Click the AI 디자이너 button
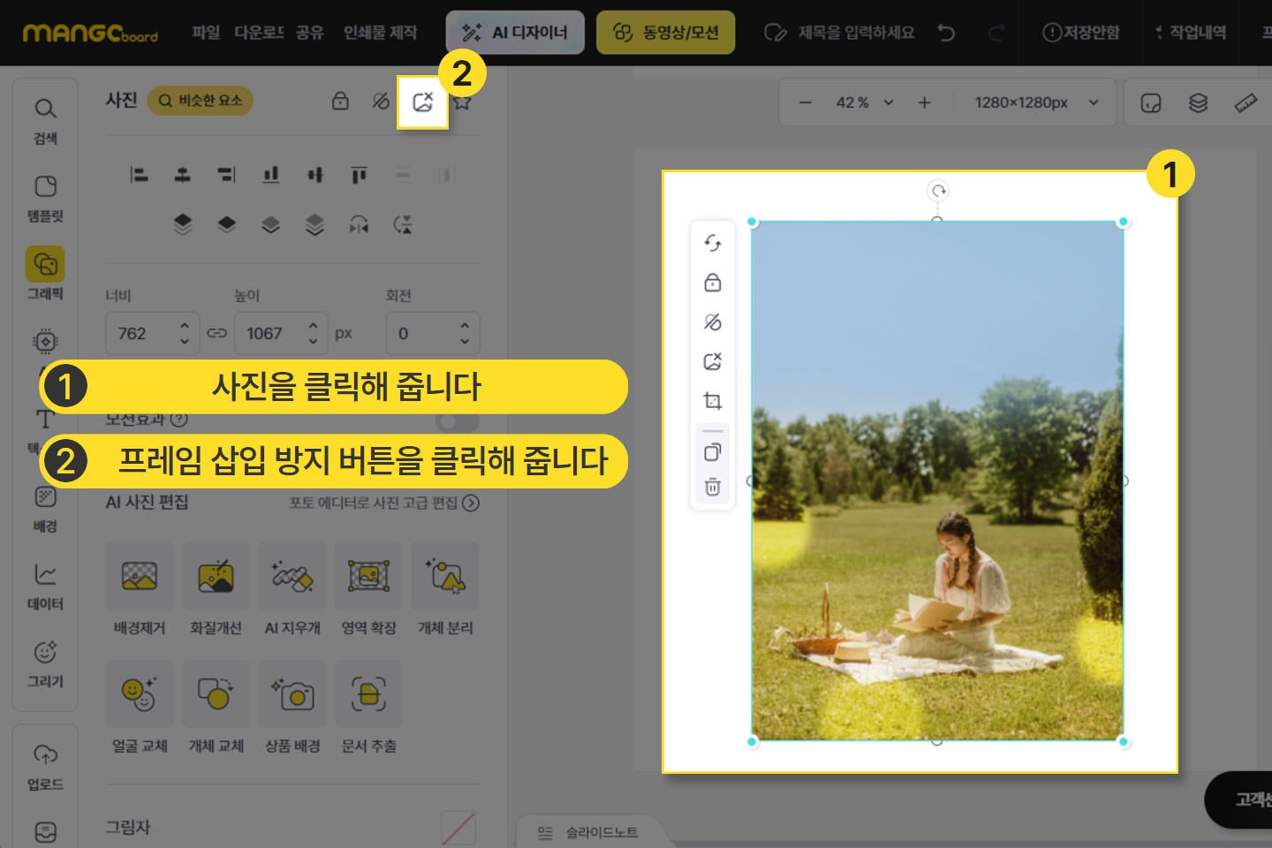Viewport: 1272px width, 848px height. click(515, 33)
